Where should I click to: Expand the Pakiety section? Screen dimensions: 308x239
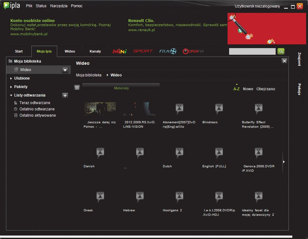pyautogui.click(x=11, y=87)
